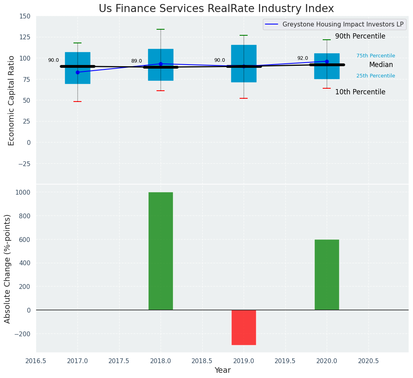Viewport: 413px width, 378px height.
Task: Click the 90th Percentile annotation
Action: [360, 37]
